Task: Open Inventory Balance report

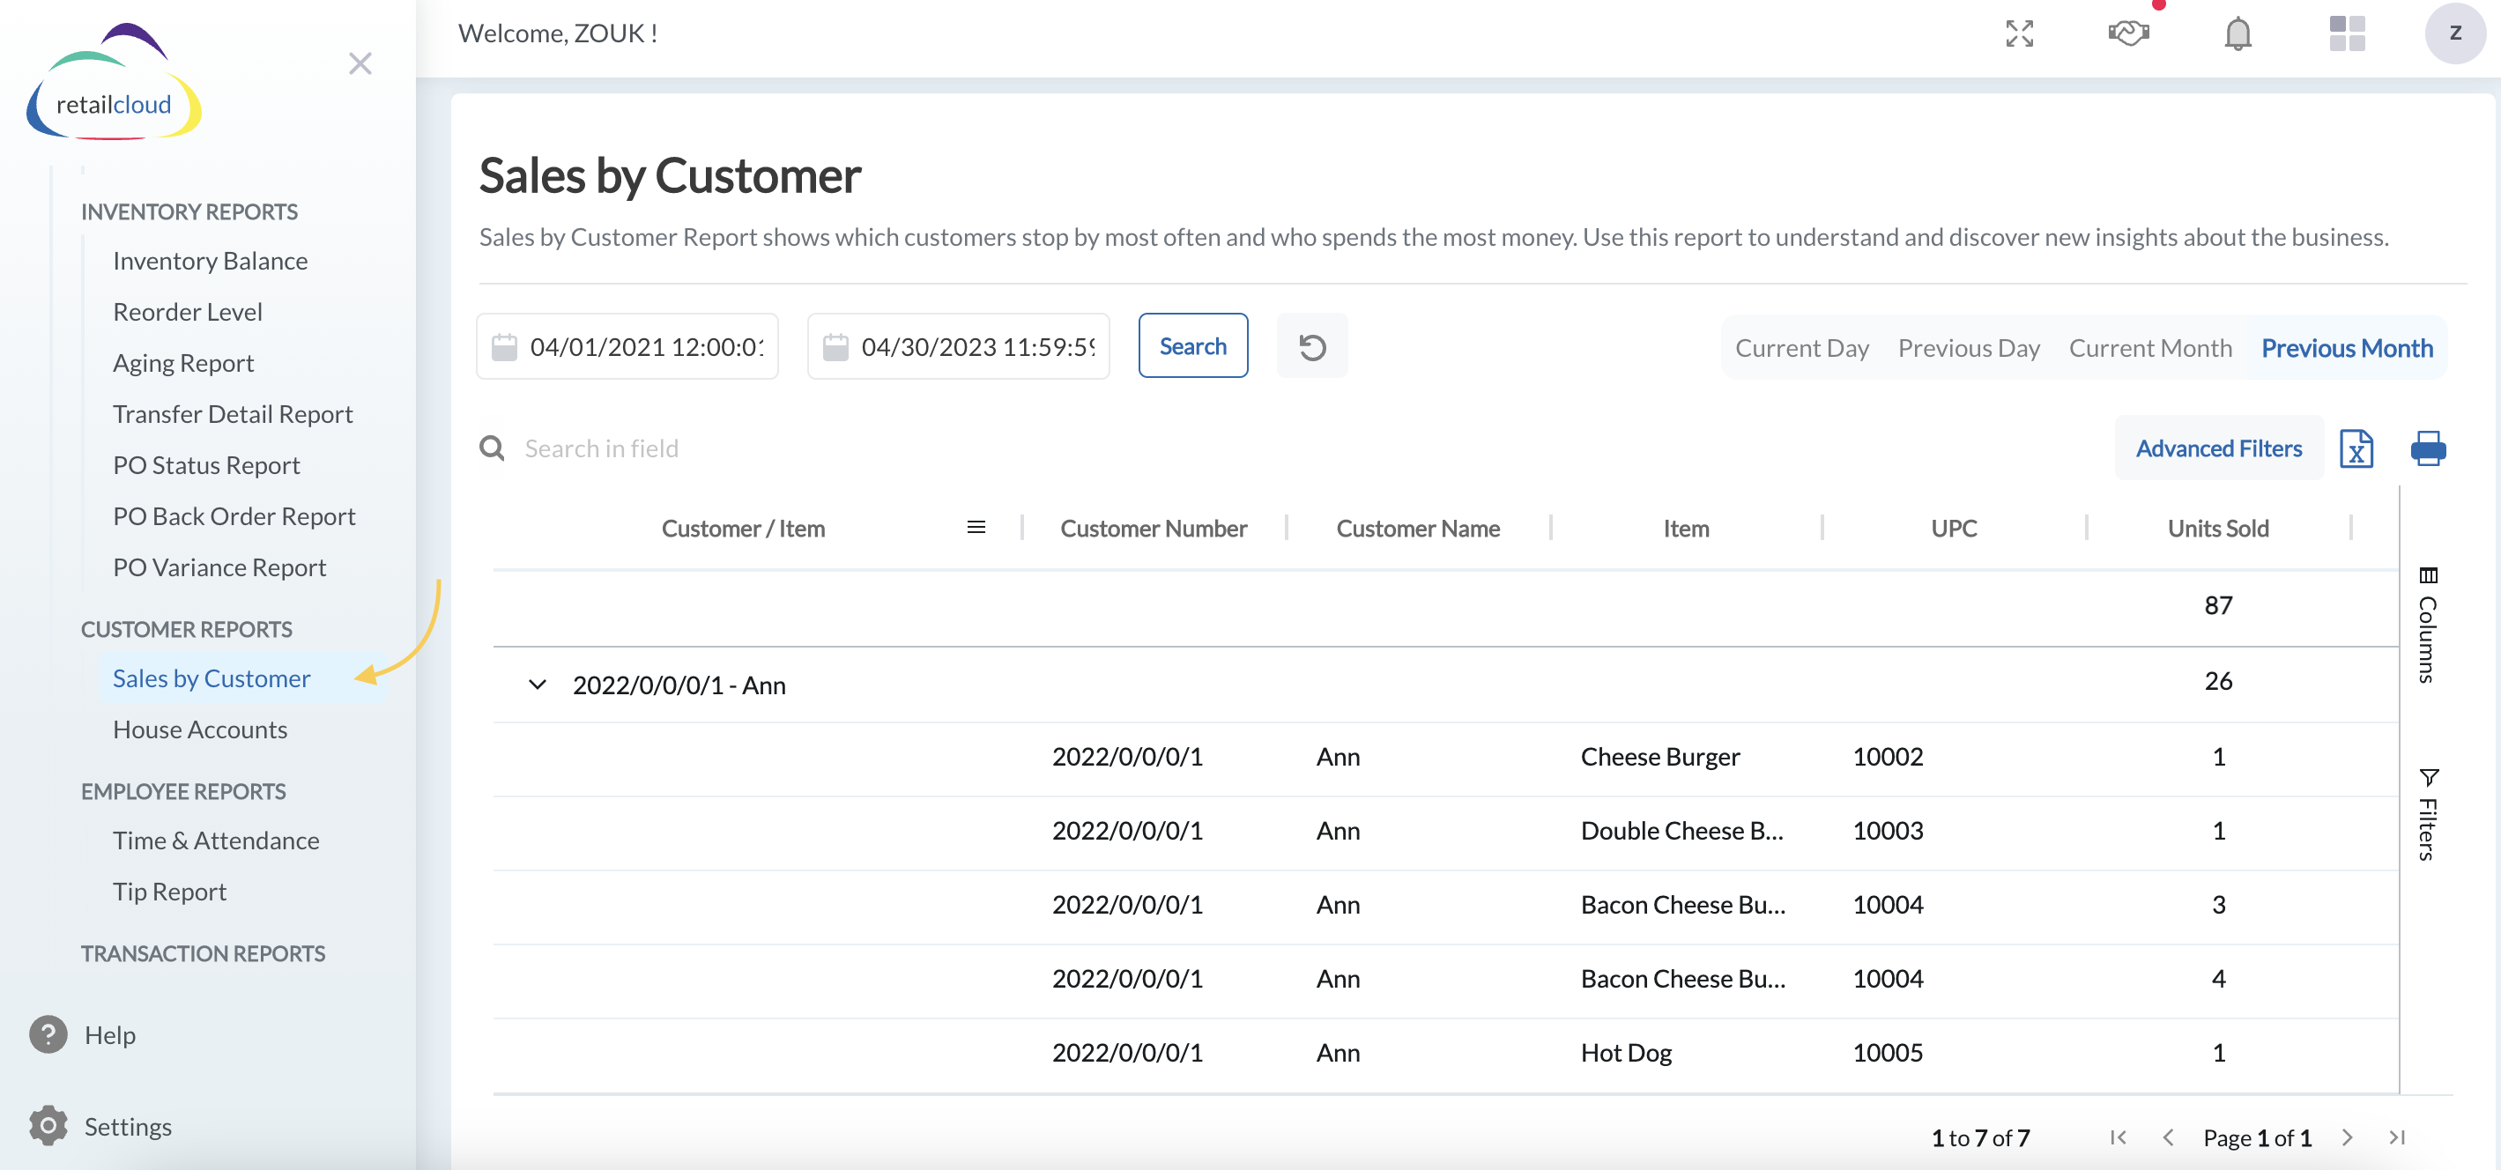Action: pos(210,260)
